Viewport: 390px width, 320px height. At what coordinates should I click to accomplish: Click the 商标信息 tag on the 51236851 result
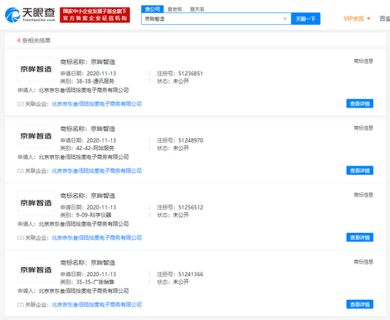(x=363, y=61)
